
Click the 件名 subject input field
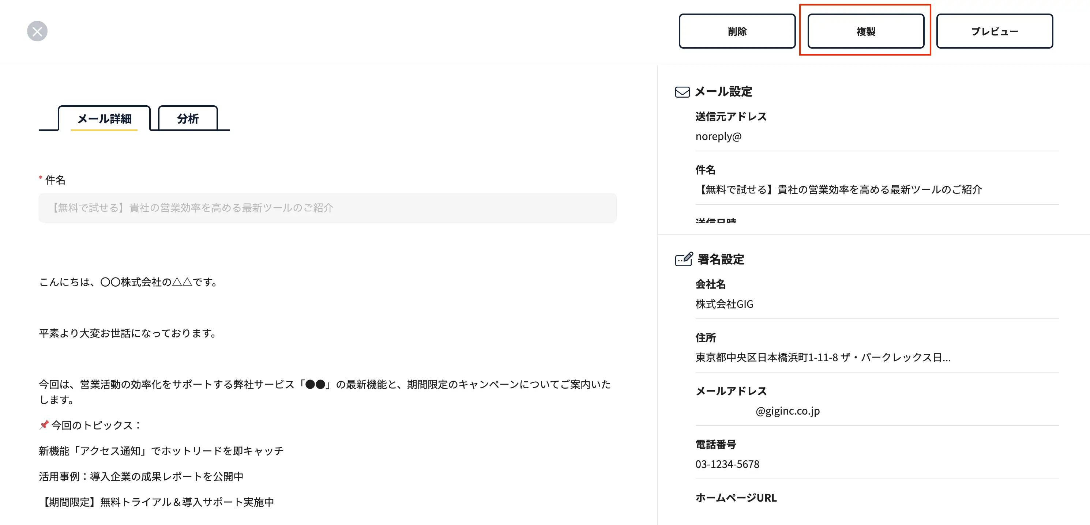(327, 208)
